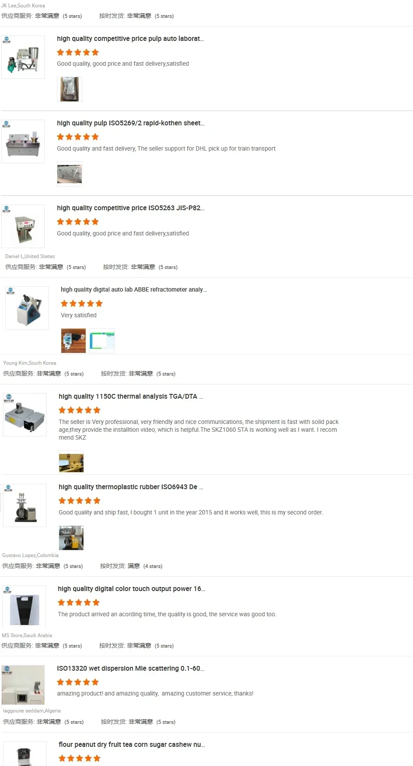Screen dimensions: 413x766
Task: View the review photo under the TGA/DTA review
Action: point(71,462)
